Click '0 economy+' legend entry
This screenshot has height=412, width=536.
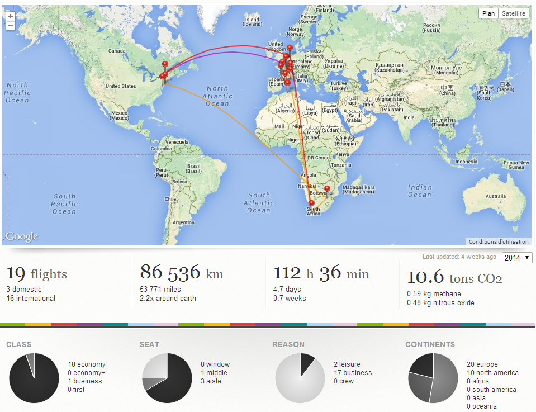tap(87, 373)
